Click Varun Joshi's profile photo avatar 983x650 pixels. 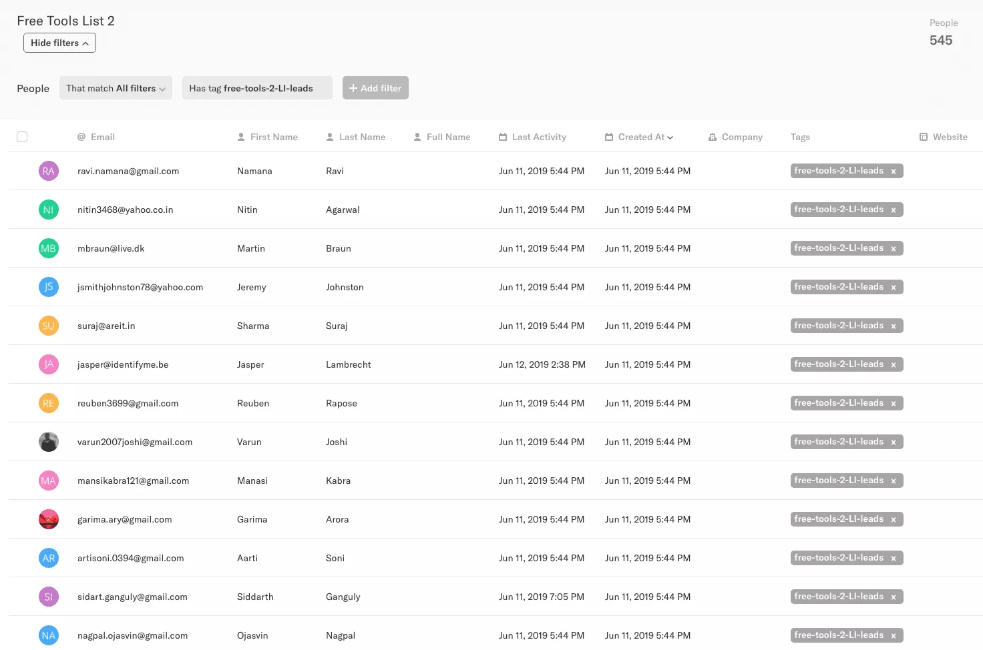48,442
